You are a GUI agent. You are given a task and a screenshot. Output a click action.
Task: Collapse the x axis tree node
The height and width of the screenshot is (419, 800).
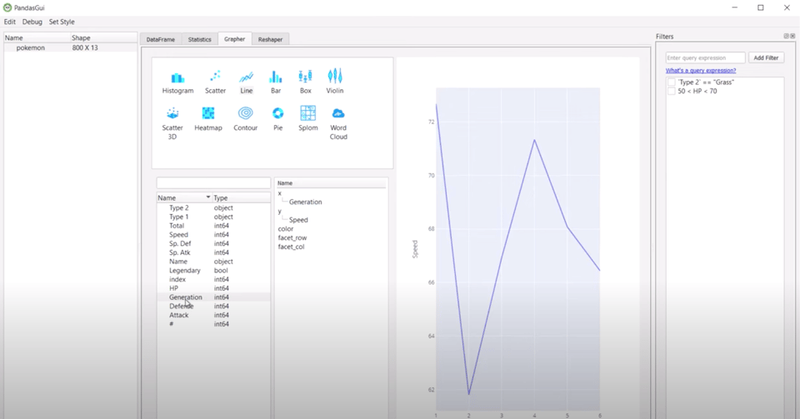tap(279, 193)
